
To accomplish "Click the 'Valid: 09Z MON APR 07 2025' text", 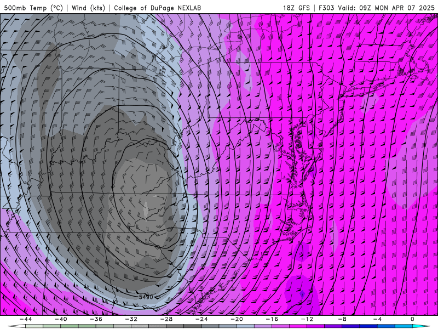I will 387,8.
